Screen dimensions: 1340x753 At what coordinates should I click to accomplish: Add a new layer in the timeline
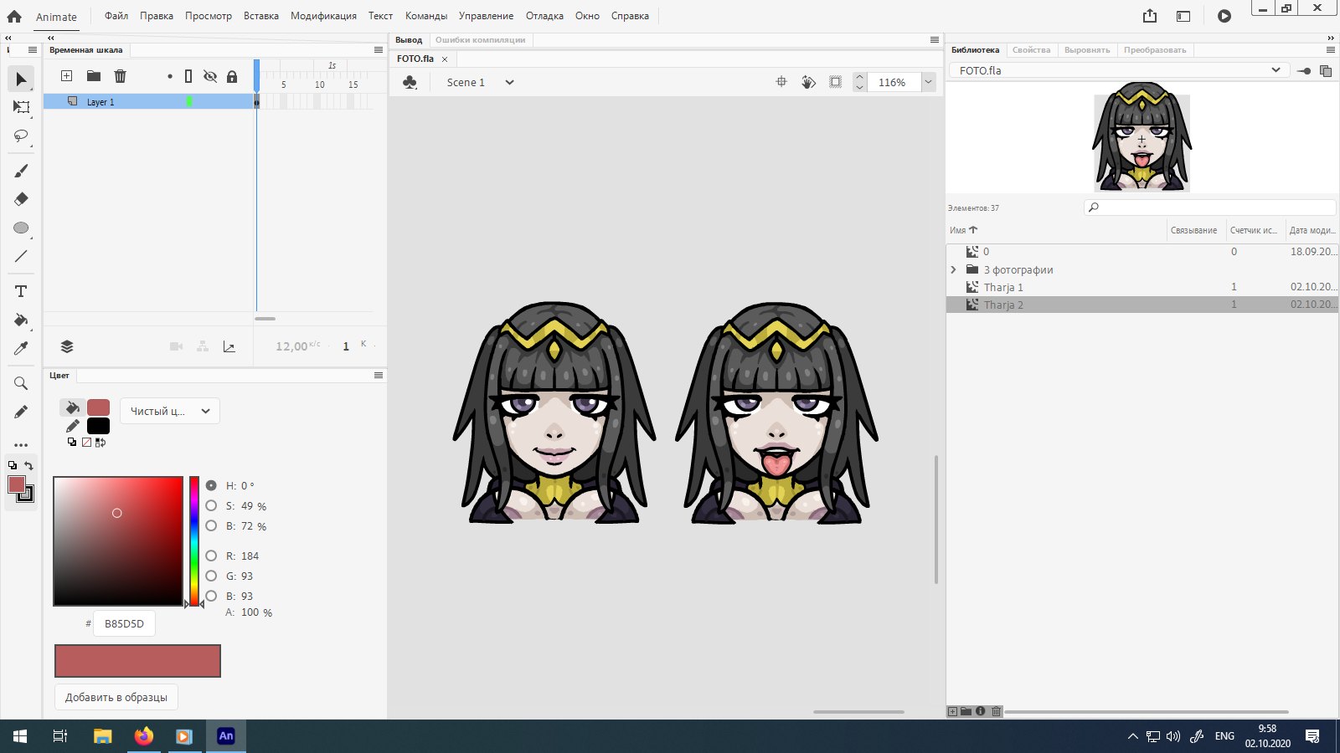pos(67,76)
